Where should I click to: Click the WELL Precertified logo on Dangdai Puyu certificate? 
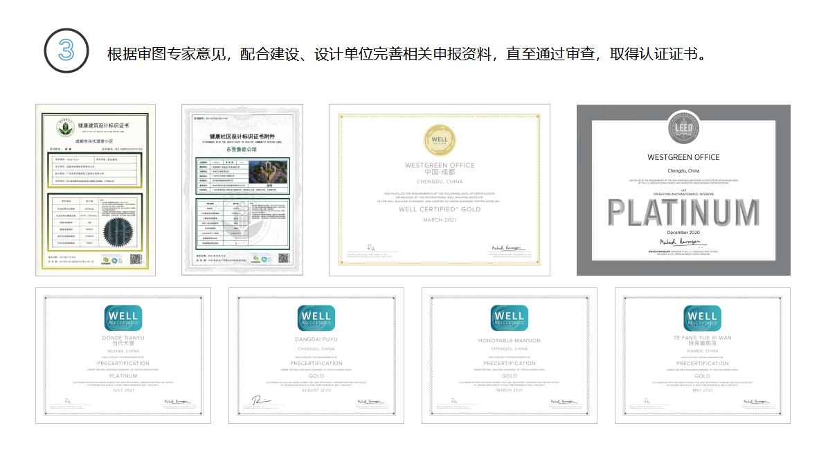[x=316, y=318]
